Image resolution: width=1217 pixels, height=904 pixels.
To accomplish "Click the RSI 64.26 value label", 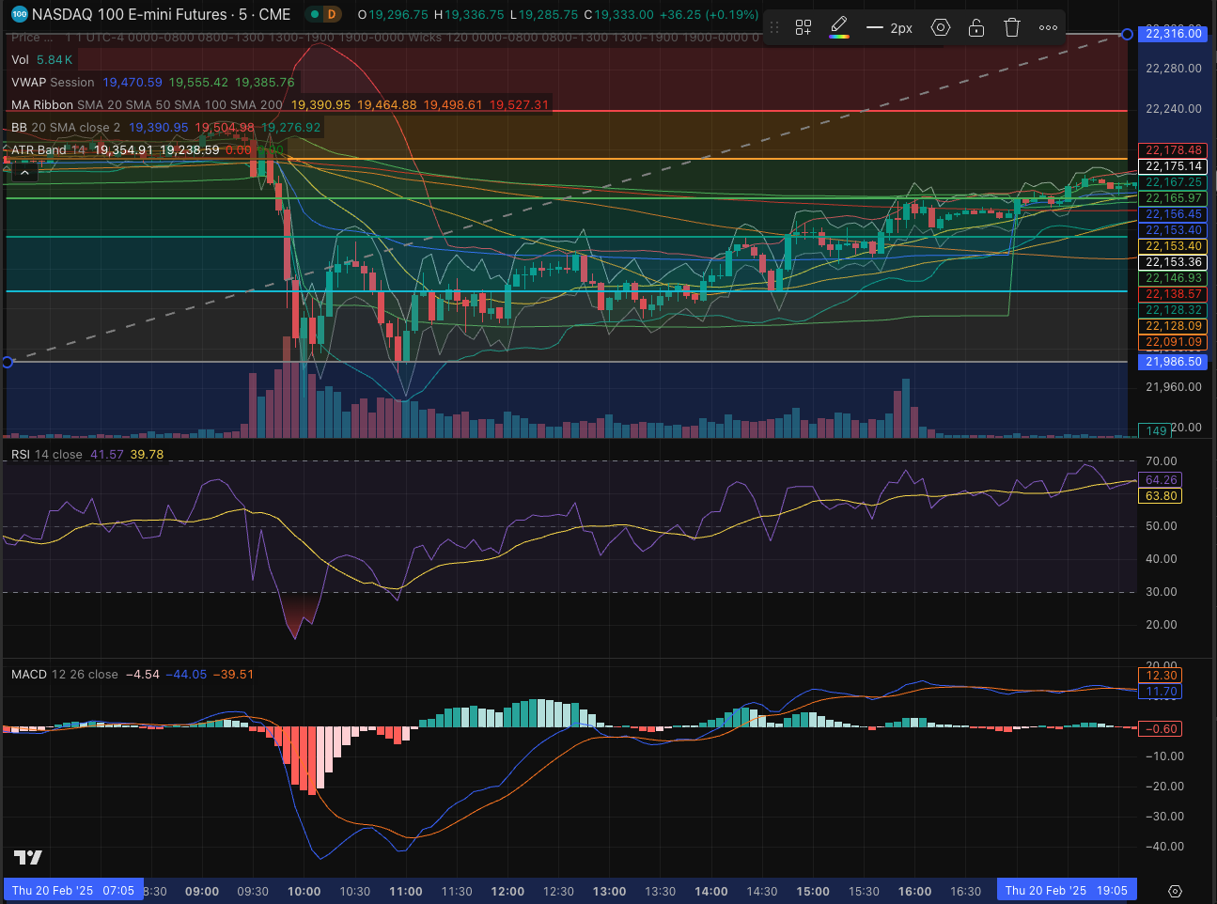I will pyautogui.click(x=1162, y=480).
